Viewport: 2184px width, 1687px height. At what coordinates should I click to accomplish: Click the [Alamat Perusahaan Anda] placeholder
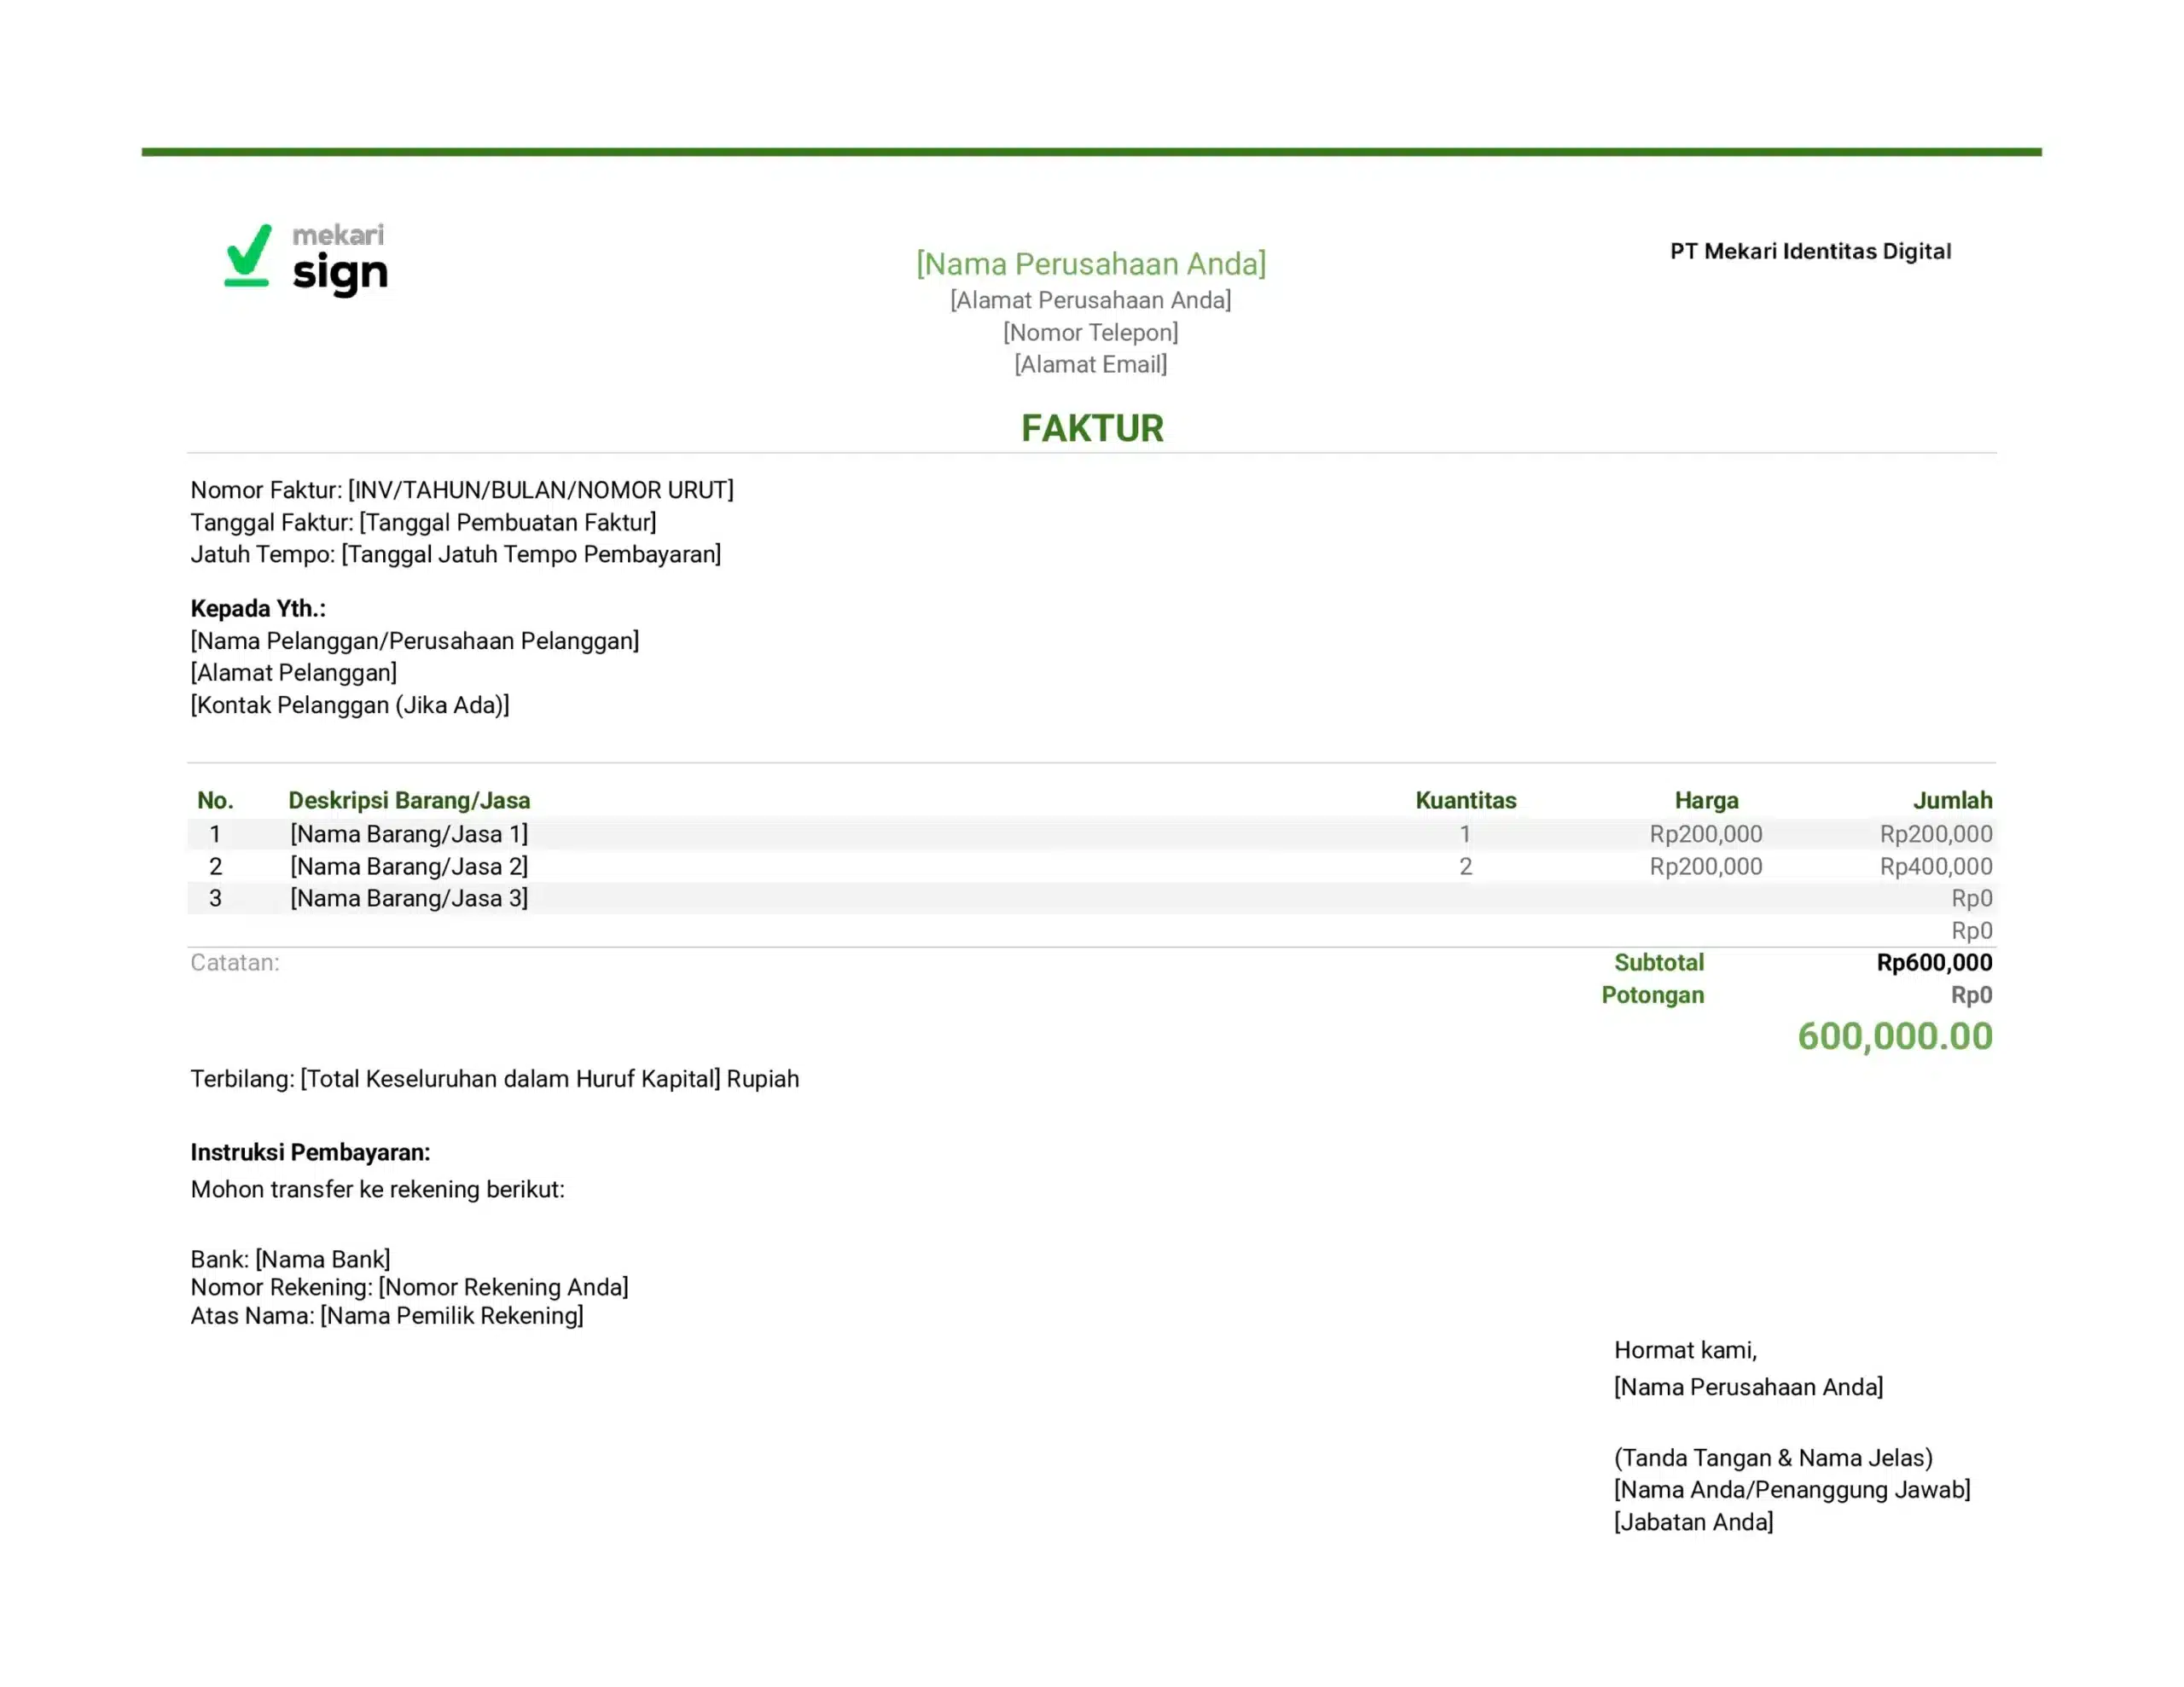point(1090,300)
